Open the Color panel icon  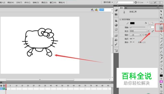coord(116,10)
